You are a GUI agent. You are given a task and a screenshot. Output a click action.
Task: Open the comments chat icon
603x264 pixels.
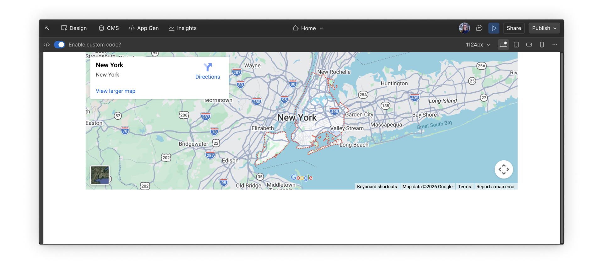click(479, 28)
